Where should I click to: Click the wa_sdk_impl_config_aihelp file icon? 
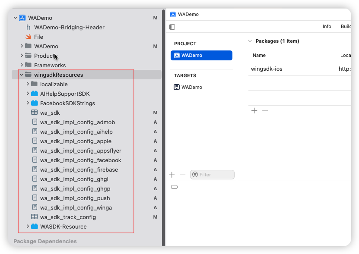click(35, 132)
